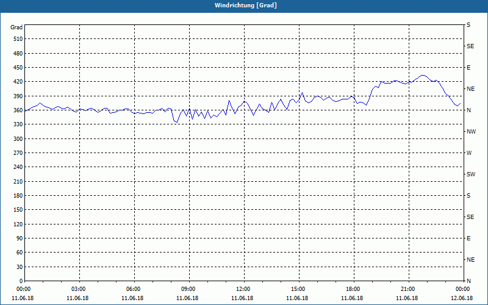This screenshot has height=305, width=488.
Task: Click the 180 axis value
Action: (18, 196)
